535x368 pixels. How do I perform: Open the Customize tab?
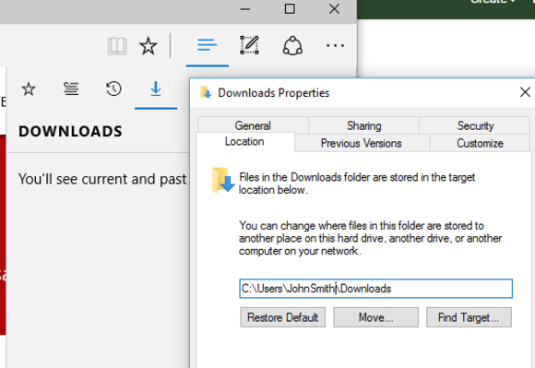pos(480,143)
